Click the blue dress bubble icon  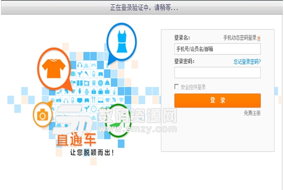tap(122, 42)
